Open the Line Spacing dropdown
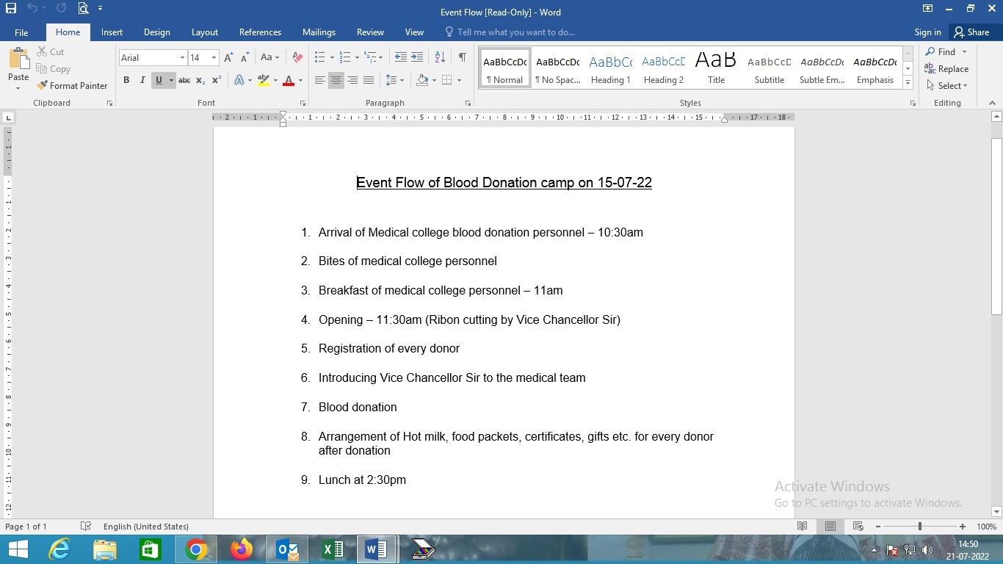The height and width of the screenshot is (564, 1003). pyautogui.click(x=394, y=80)
